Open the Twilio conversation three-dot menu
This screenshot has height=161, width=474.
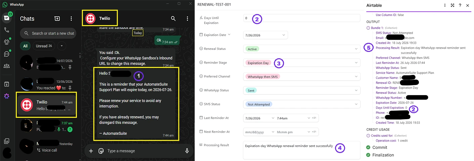click(x=187, y=18)
